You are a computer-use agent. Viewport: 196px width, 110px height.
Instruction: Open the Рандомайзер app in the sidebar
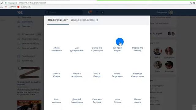pos(28,56)
